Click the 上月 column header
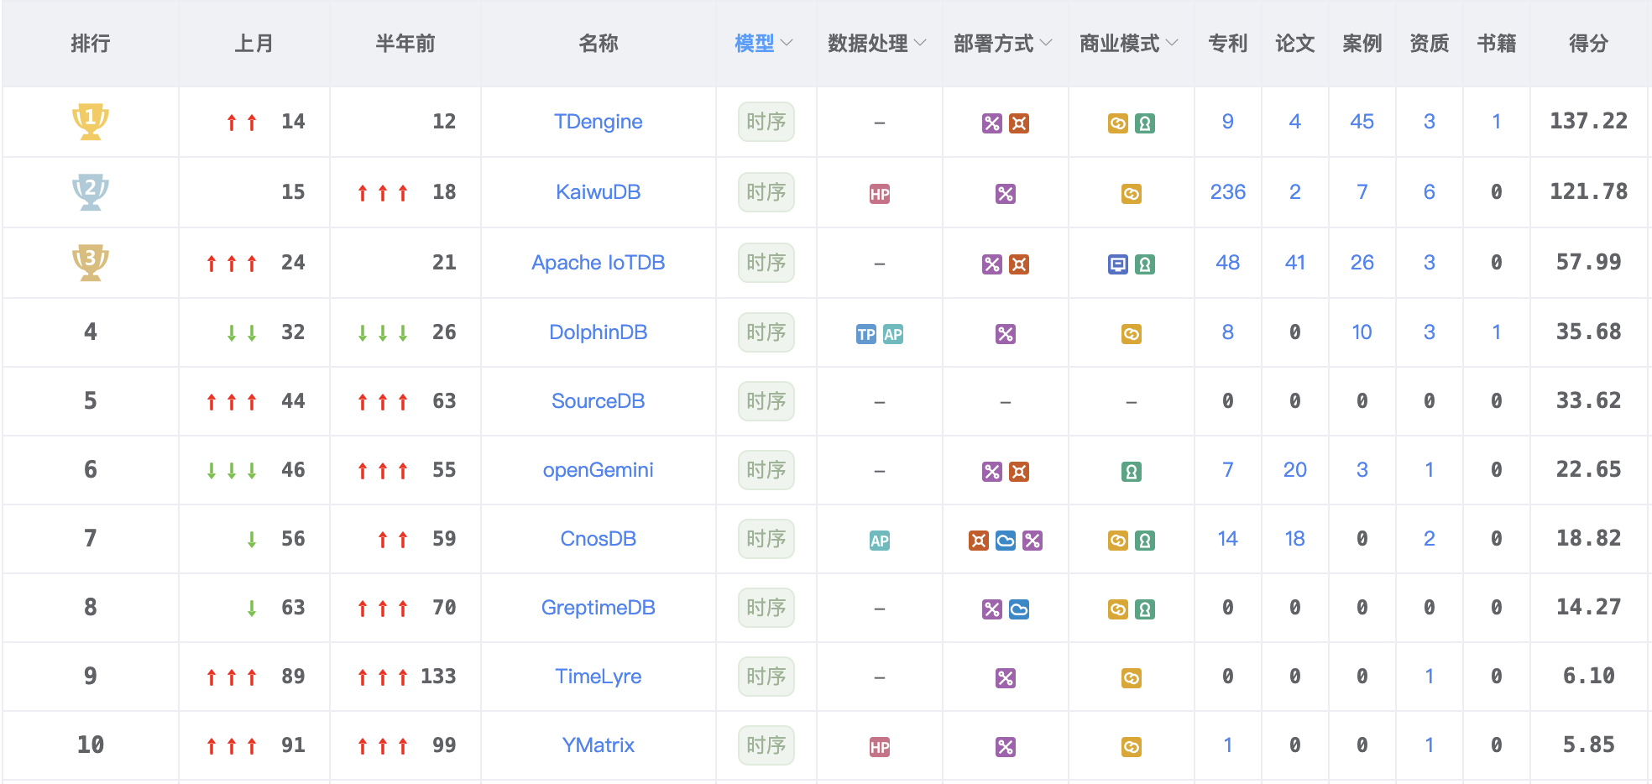Image resolution: width=1652 pixels, height=784 pixels. pos(254,44)
